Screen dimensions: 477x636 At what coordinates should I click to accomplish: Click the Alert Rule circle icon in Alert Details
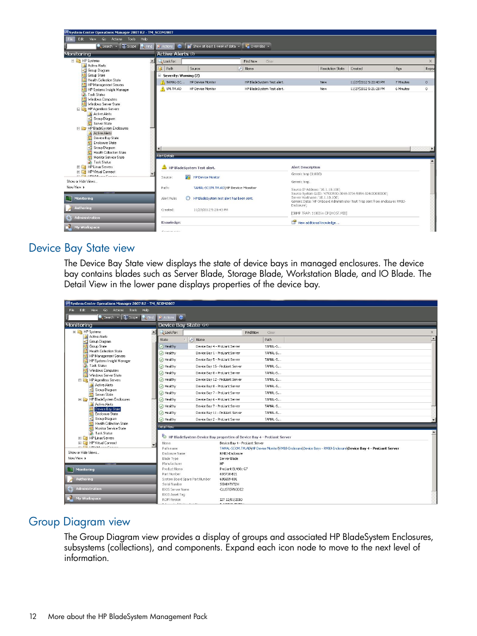tap(188, 198)
